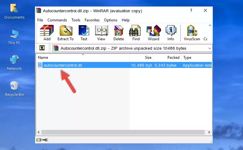Click the horizontal scrollbar right arrow

pyautogui.click(x=209, y=132)
